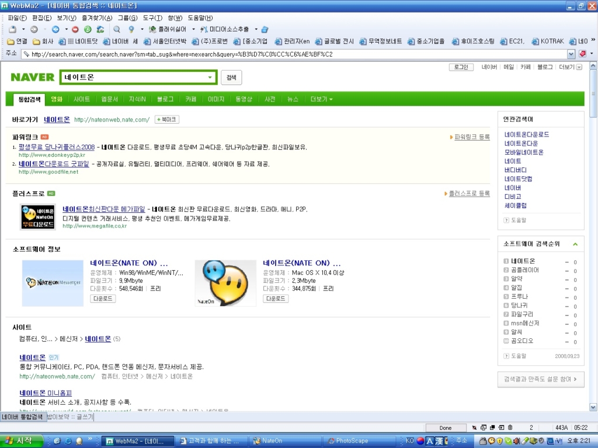Open the 후이즈호스팅 bookmark
This screenshot has height=448, width=598.
pos(473,41)
